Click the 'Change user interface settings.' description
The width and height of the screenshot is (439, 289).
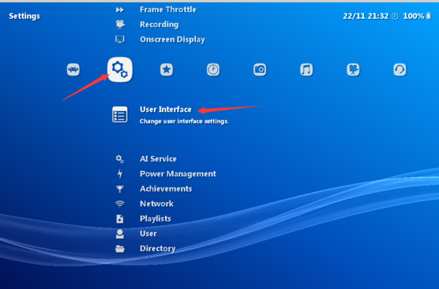point(184,121)
